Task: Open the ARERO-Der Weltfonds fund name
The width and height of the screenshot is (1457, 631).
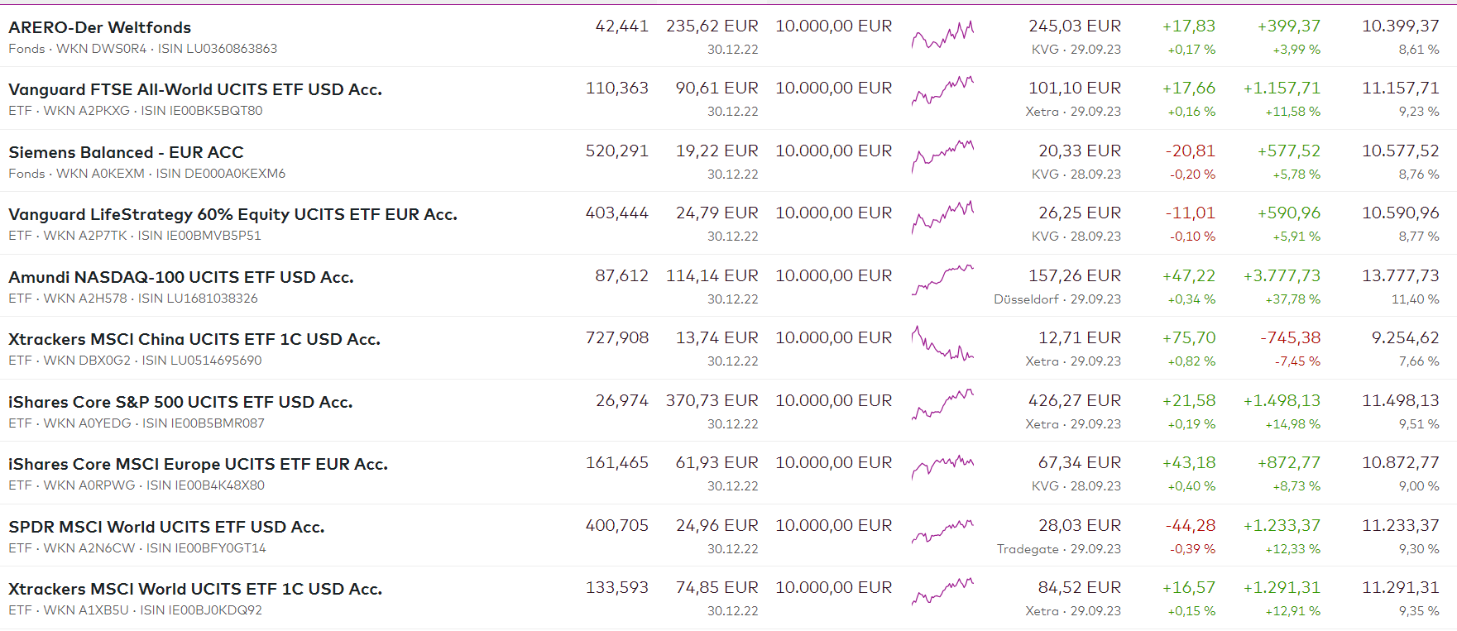Action: tap(99, 27)
